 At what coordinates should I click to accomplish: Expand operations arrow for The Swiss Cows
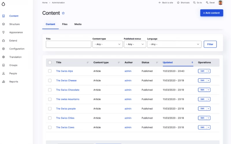[208, 127]
